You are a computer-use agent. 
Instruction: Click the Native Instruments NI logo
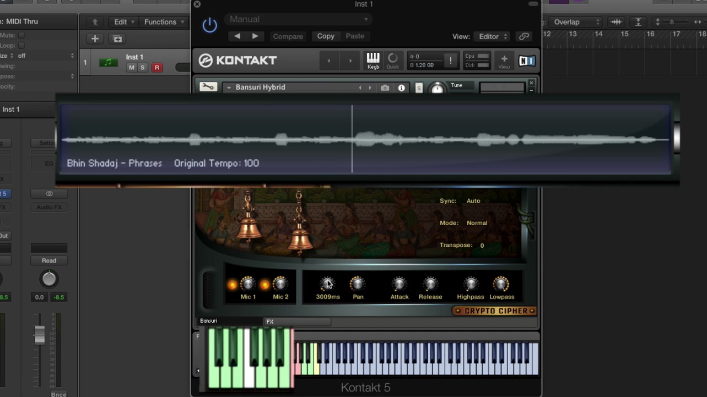click(x=527, y=61)
